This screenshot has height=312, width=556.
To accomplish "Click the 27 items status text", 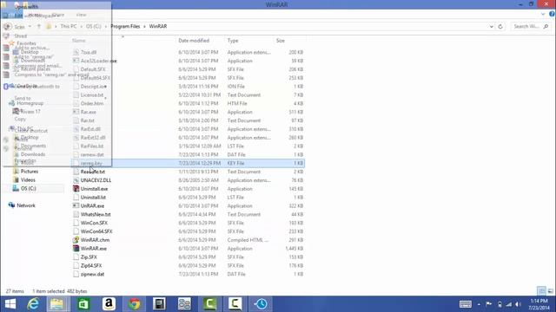I will click(15, 291).
